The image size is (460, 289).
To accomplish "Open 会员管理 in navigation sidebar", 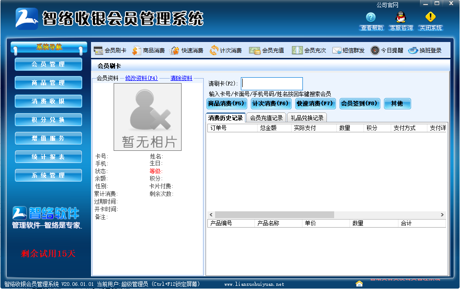I will pyautogui.click(x=48, y=65).
